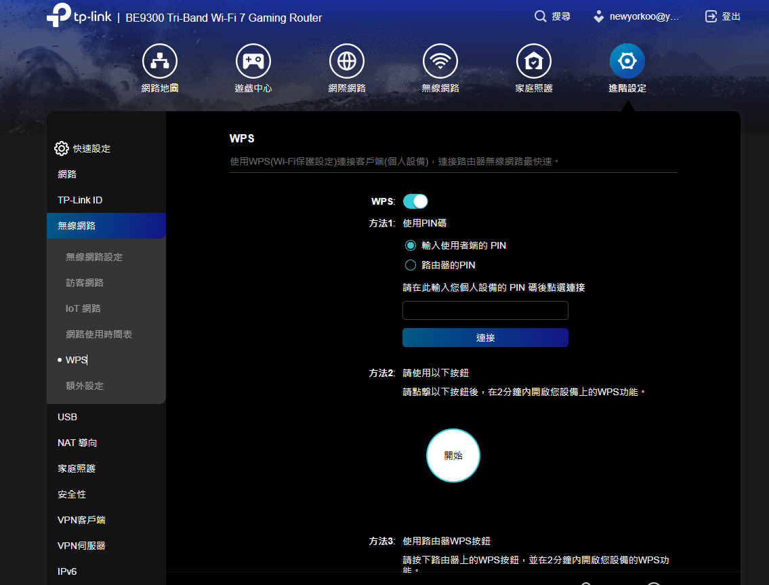
Task: Click the tp-link logo
Action: (x=79, y=15)
